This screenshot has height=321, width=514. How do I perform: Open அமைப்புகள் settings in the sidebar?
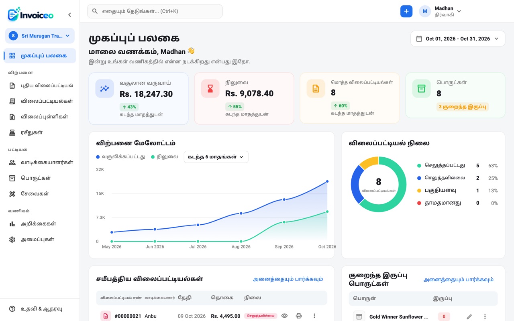tap(40, 240)
